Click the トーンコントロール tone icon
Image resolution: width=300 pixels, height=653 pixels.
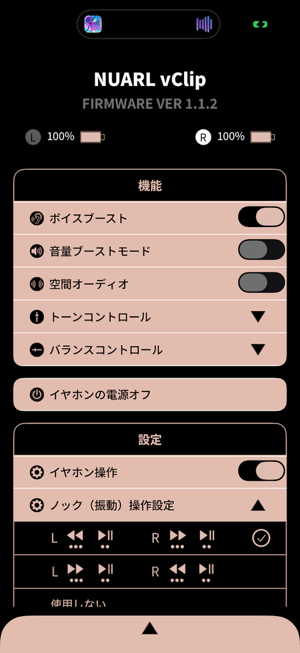point(37,317)
